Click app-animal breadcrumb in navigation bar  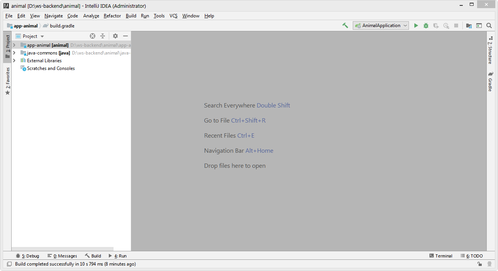click(22, 26)
